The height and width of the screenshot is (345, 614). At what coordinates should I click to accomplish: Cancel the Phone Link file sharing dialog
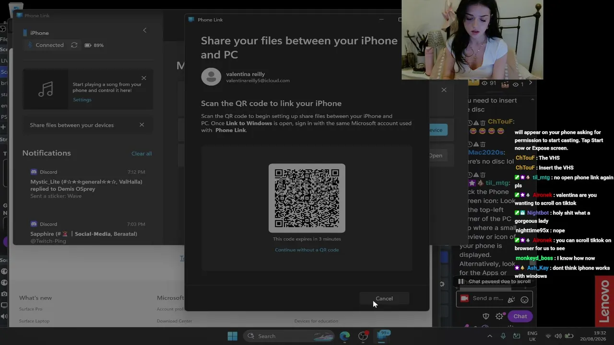click(384, 299)
